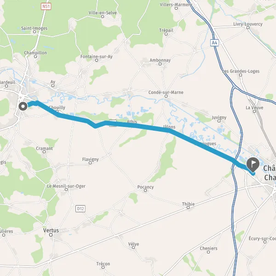Click the route start point marker
276x276 pixels.
tap(23, 106)
